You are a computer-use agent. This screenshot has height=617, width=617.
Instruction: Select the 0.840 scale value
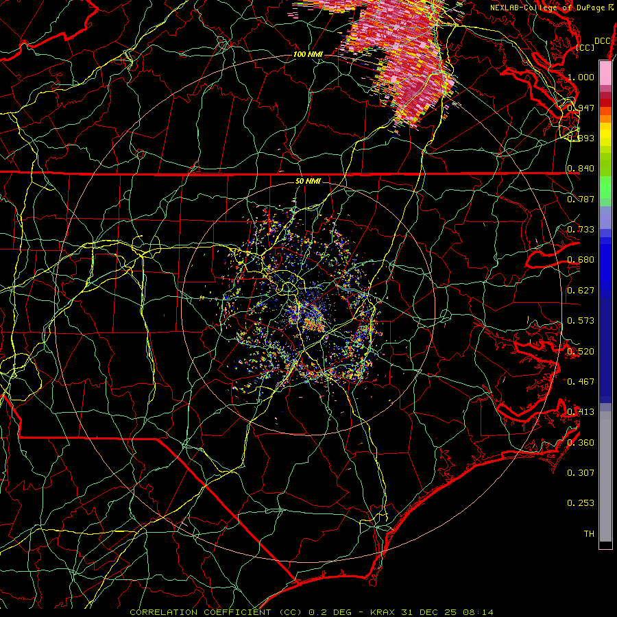581,169
